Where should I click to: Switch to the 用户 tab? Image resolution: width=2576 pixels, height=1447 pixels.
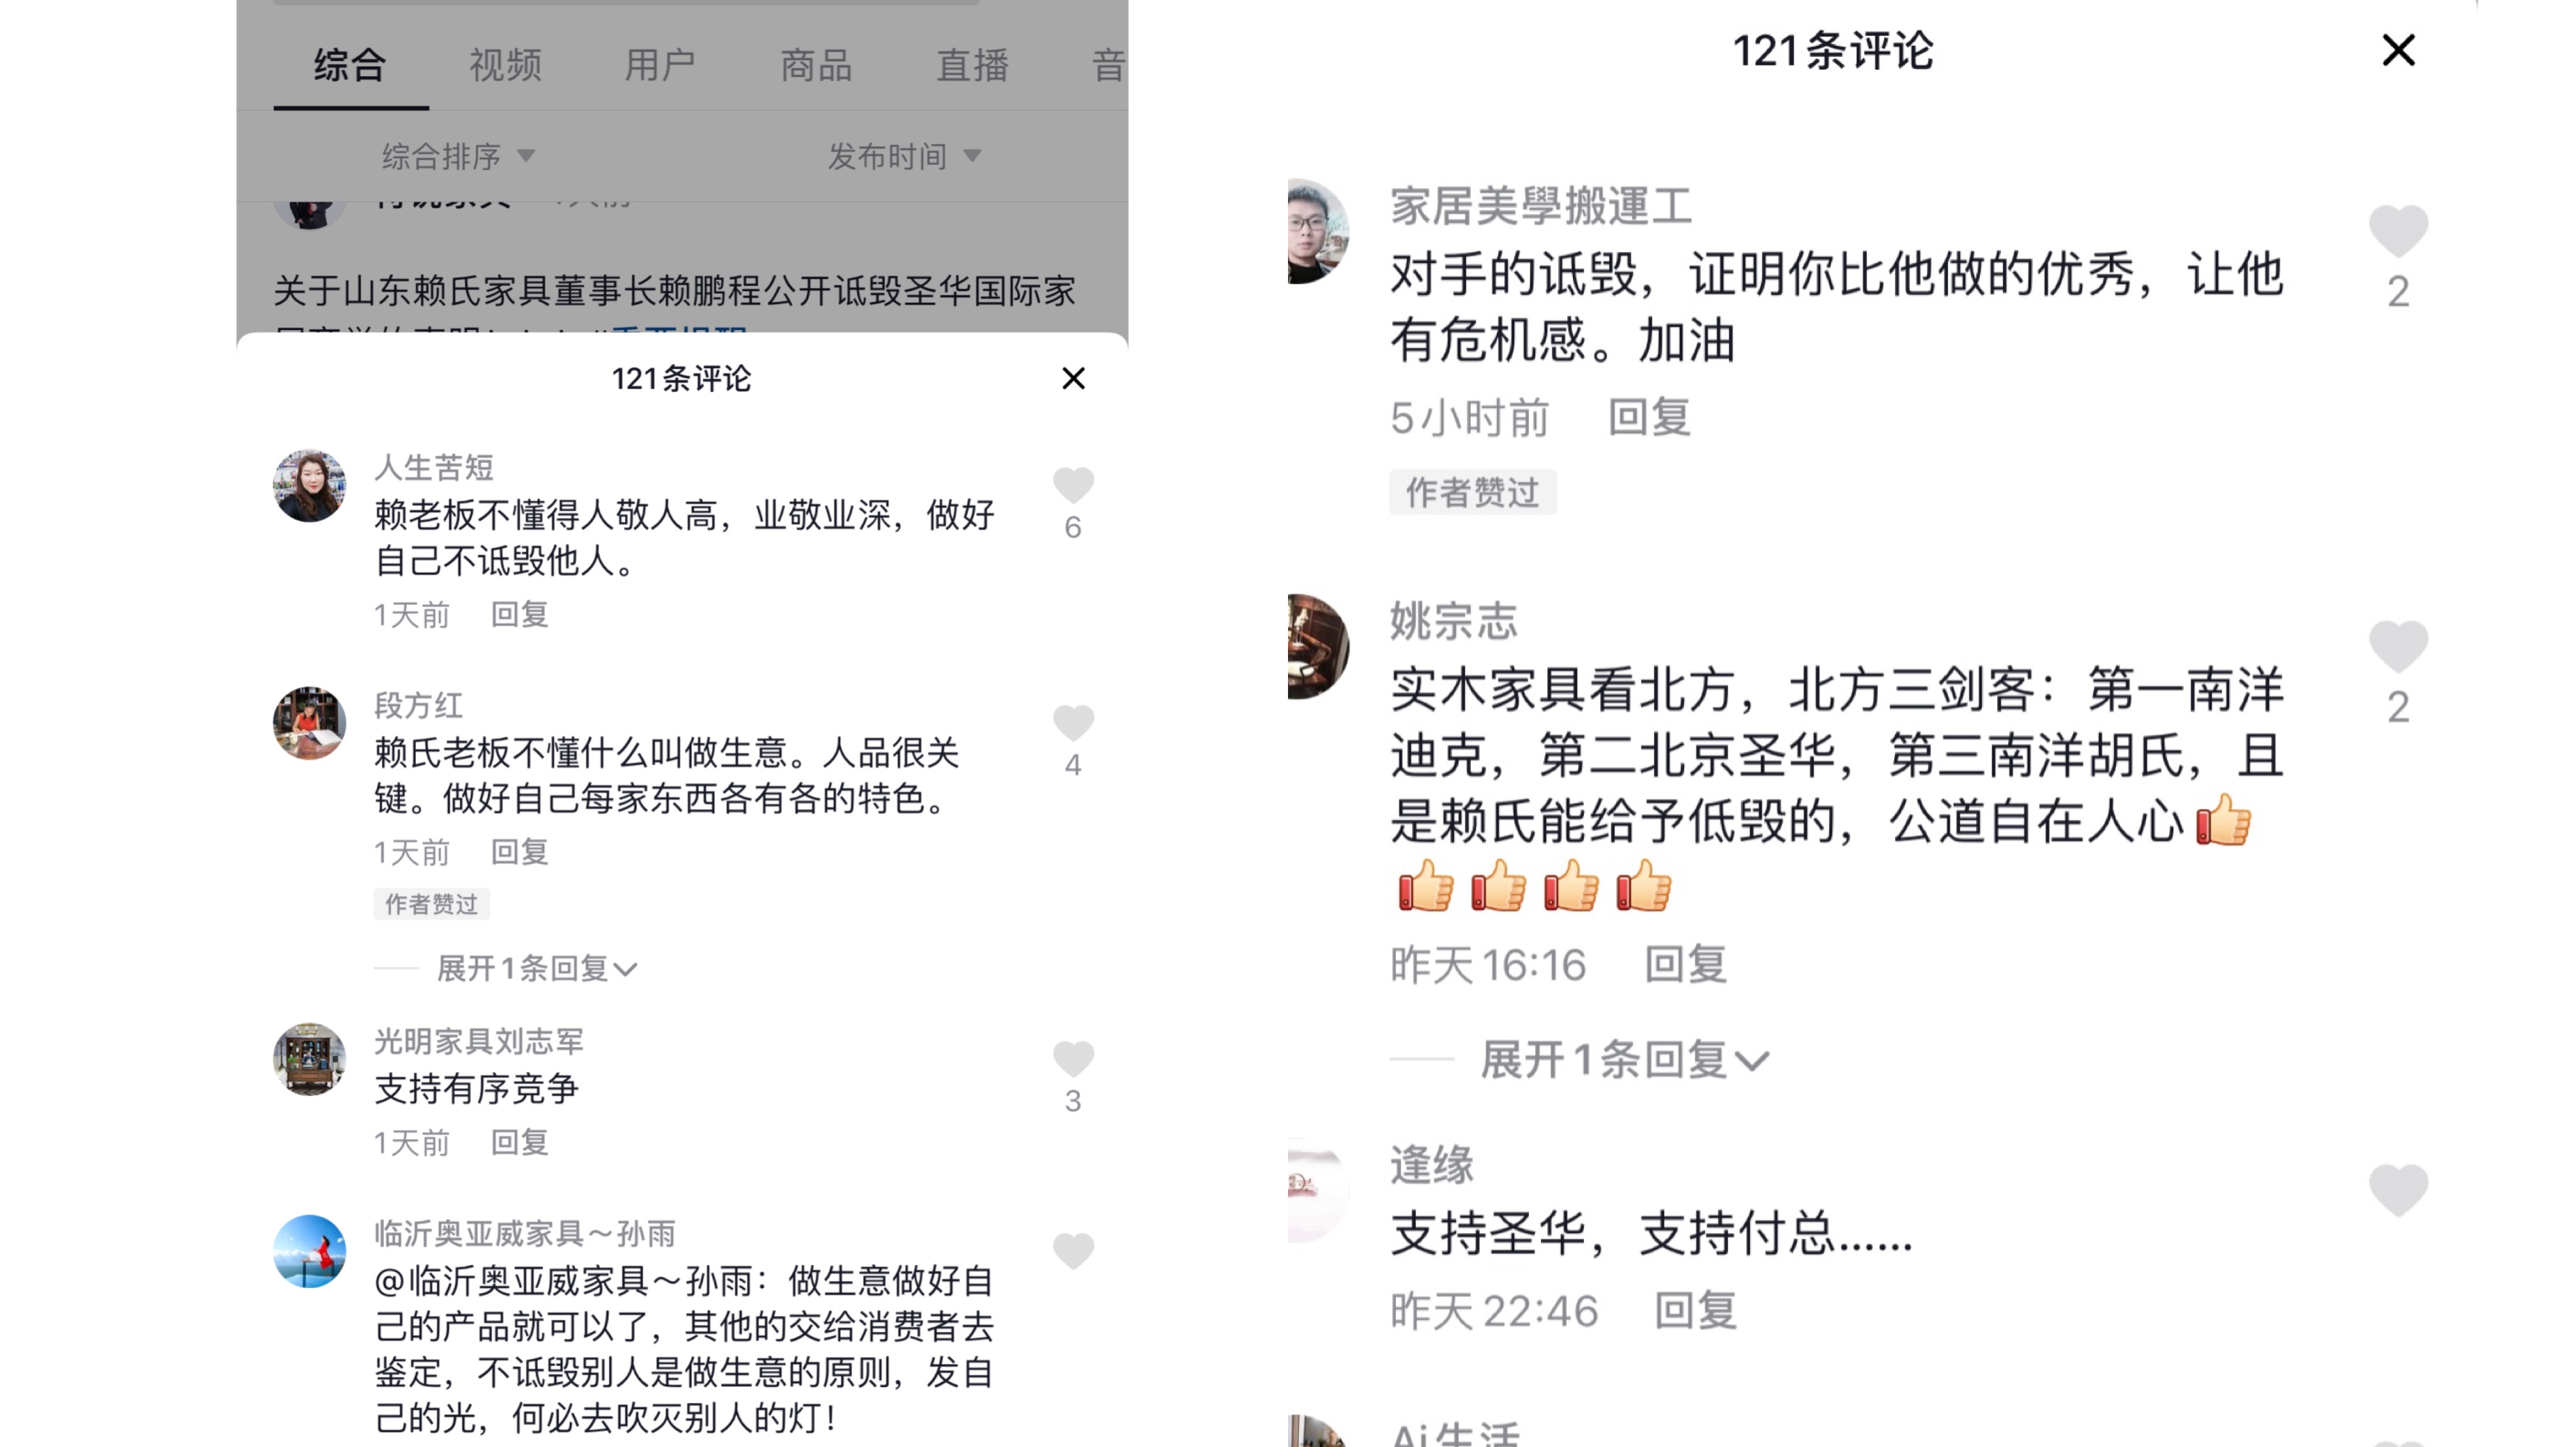[660, 65]
